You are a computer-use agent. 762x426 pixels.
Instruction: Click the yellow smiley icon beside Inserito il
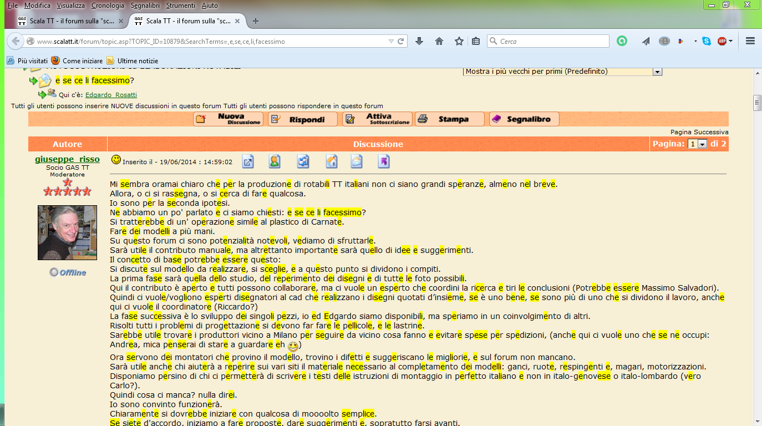coord(116,160)
